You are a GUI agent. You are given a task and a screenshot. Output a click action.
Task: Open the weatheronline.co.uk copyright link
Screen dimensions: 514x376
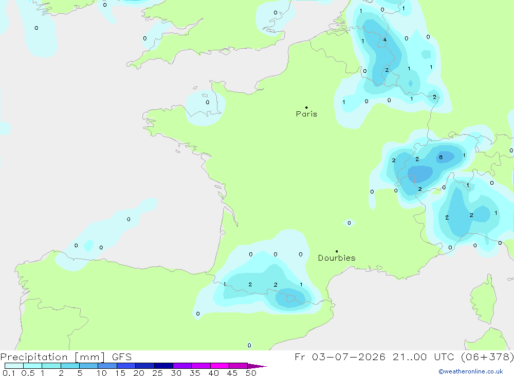[471, 371]
